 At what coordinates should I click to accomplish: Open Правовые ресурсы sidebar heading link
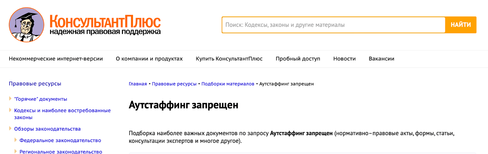tap(35, 84)
